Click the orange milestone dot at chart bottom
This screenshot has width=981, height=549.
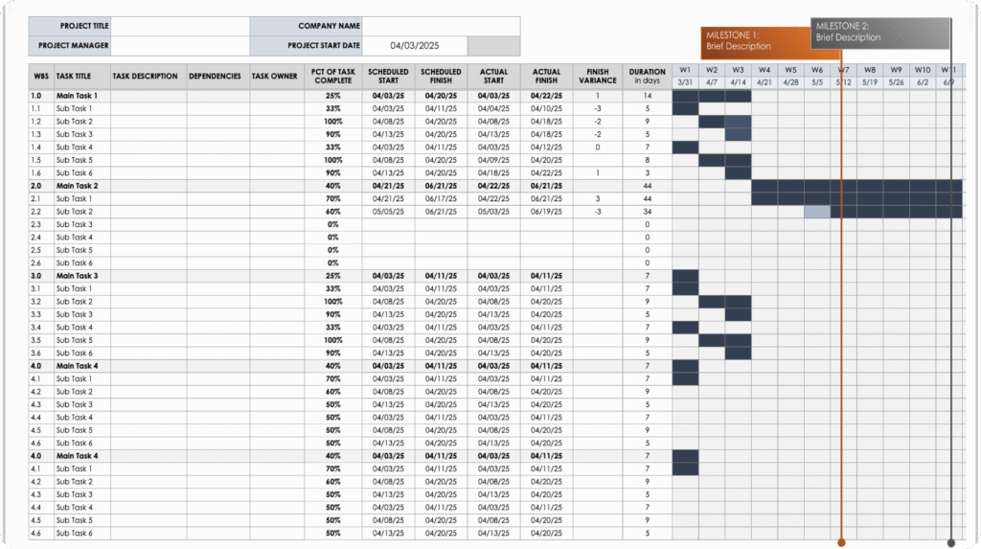[841, 542]
